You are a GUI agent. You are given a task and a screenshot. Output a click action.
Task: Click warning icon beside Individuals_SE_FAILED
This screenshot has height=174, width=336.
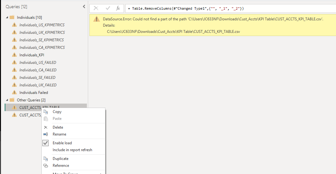coord(14,77)
